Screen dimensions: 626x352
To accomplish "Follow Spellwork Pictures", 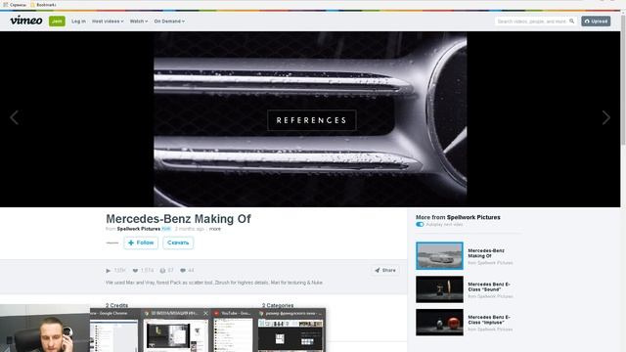I will point(141,242).
